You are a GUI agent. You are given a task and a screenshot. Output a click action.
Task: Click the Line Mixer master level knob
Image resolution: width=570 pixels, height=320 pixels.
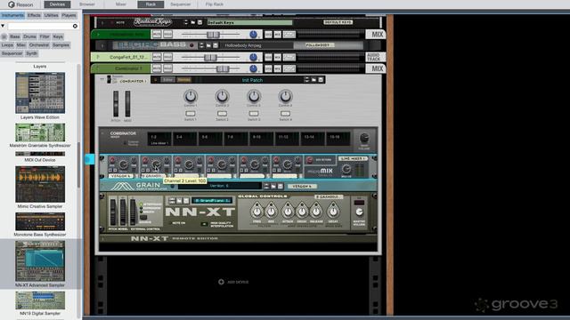tap(346, 169)
